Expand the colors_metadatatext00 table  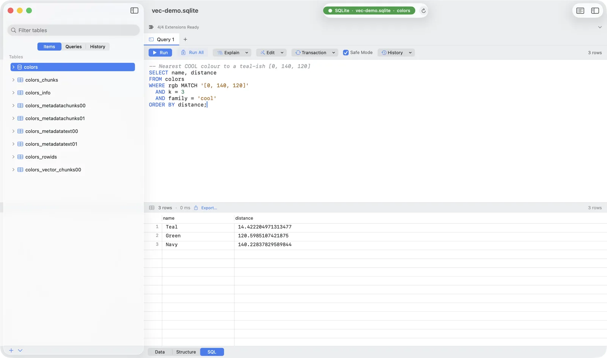[13, 131]
